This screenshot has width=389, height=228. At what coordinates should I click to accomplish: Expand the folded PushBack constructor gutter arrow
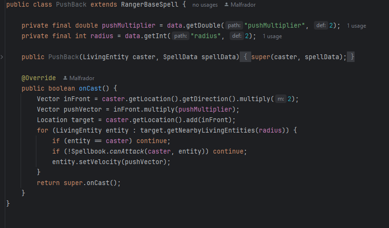tap(2, 57)
